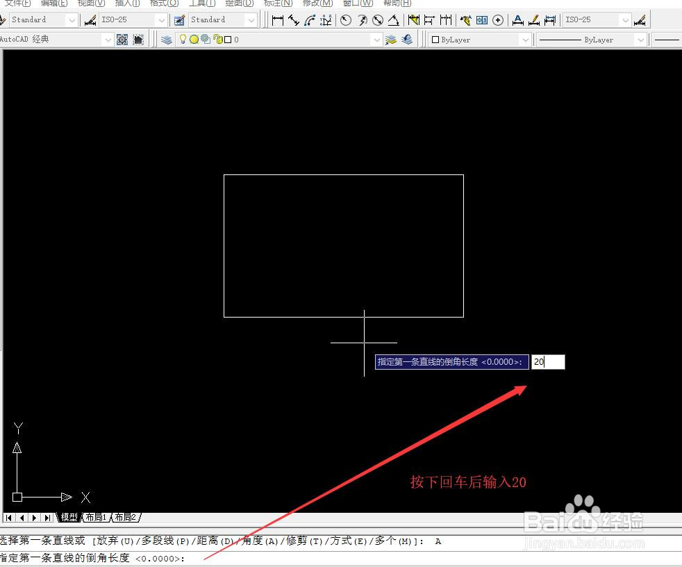Select the Jogged radius dimension tool

pos(362,20)
